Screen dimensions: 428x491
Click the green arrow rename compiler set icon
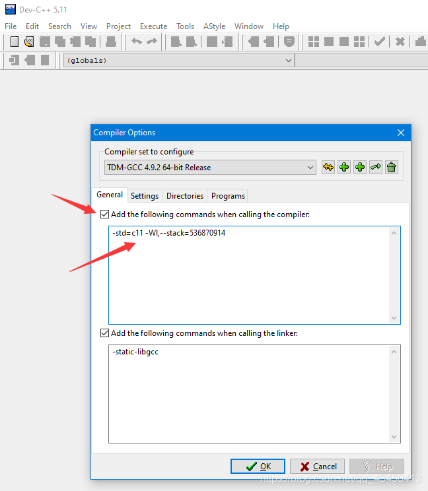pos(376,167)
